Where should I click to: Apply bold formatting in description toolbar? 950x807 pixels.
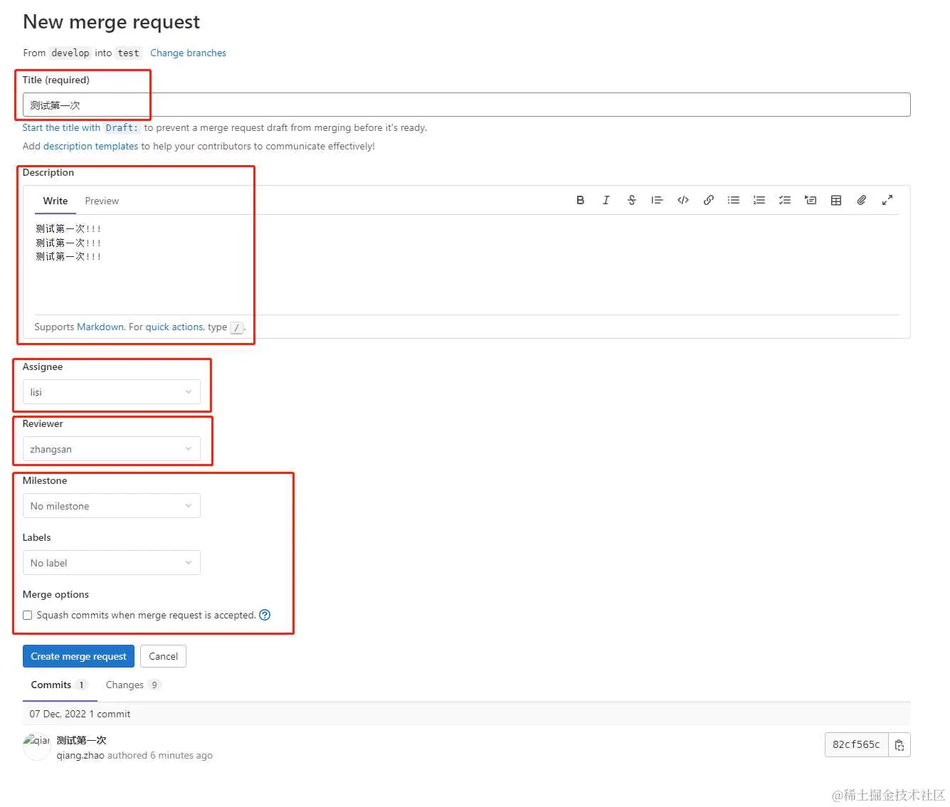(580, 200)
